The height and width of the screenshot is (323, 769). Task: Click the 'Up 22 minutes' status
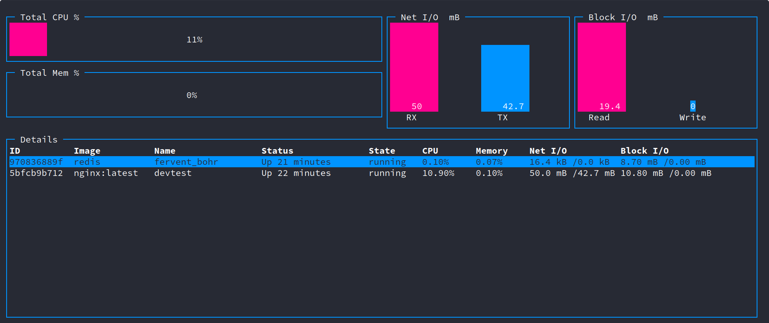tap(296, 173)
